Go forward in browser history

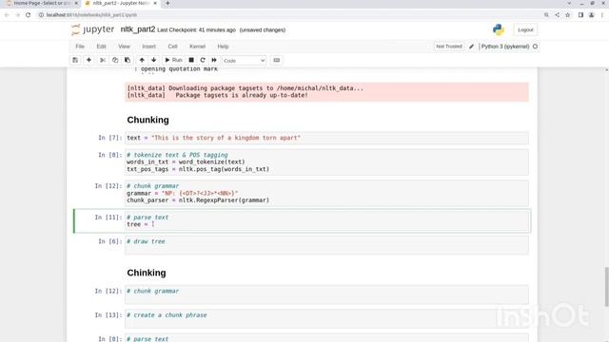(x=17, y=15)
